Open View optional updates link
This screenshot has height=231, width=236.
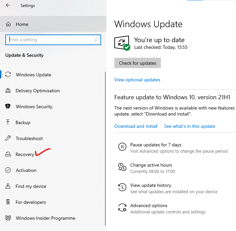click(x=137, y=80)
